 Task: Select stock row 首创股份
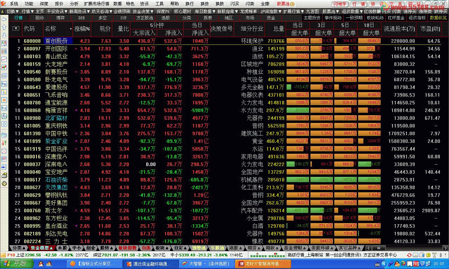tap(224, 41)
